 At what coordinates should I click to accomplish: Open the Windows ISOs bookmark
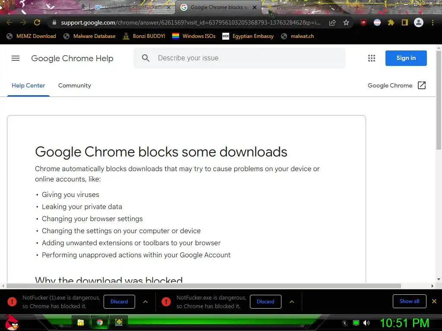click(x=194, y=36)
